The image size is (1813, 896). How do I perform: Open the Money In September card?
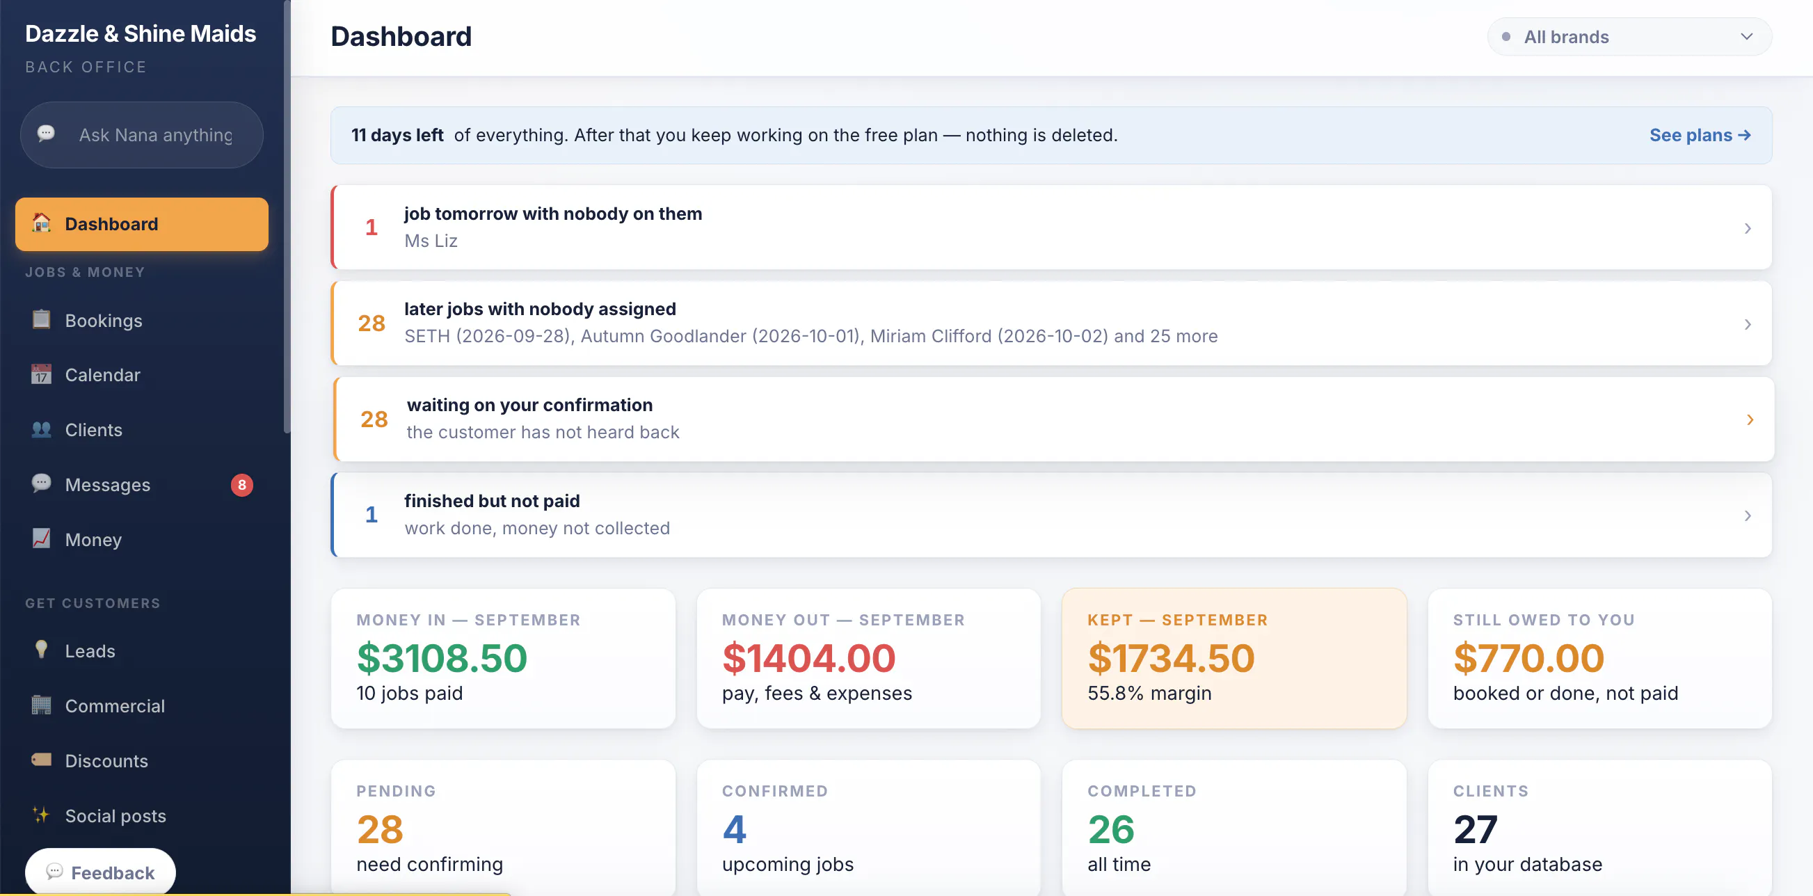click(502, 658)
